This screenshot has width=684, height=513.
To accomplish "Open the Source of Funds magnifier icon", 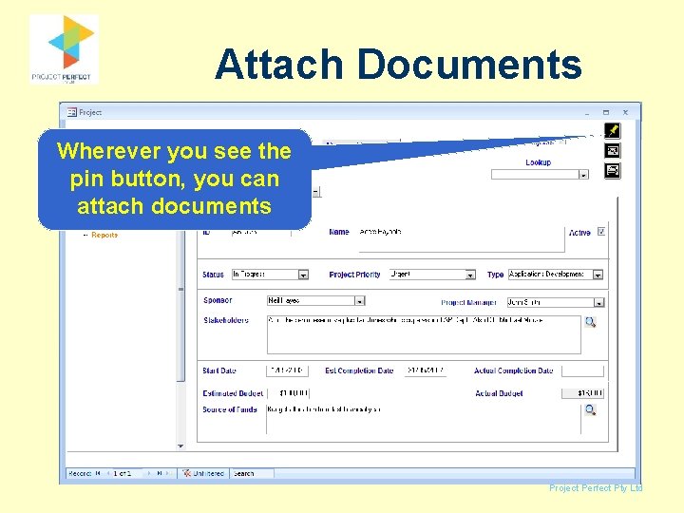I will 590,410.
